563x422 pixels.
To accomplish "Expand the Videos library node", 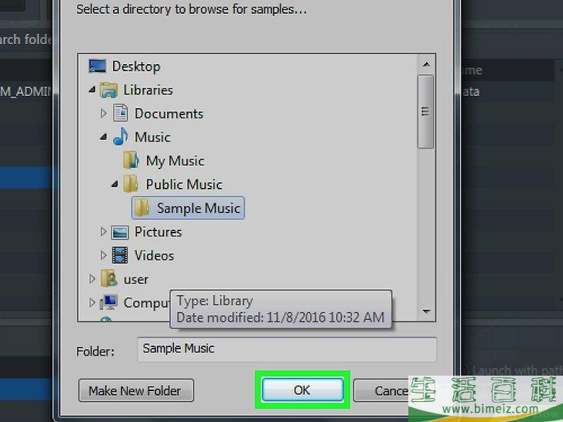I will coord(104,255).
